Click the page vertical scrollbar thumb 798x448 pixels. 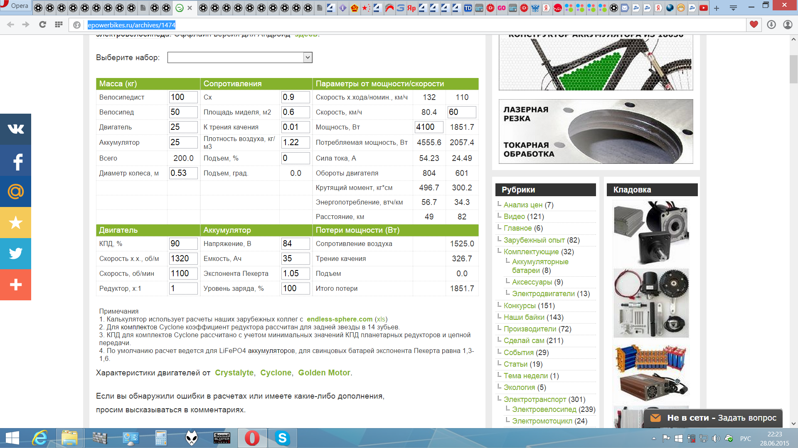[793, 69]
